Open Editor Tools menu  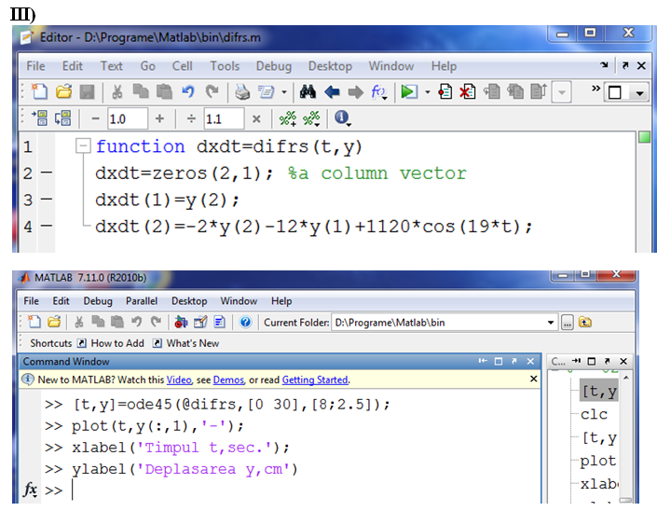coord(225,66)
